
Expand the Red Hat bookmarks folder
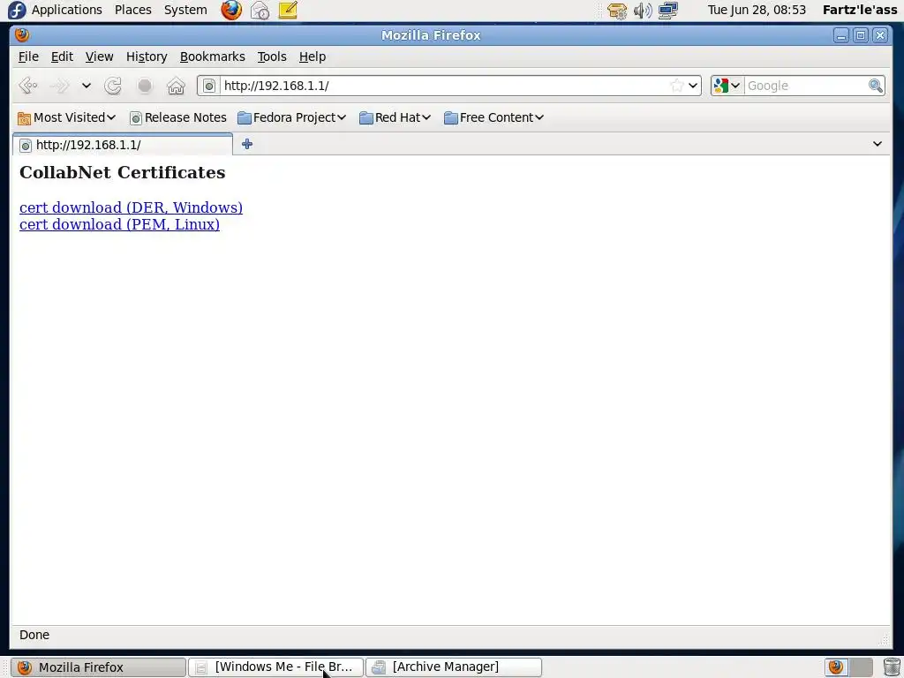click(395, 117)
